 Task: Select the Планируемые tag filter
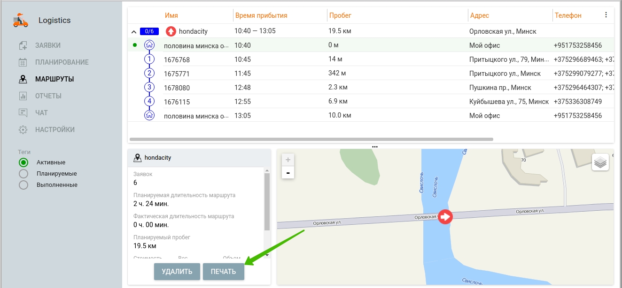(23, 174)
